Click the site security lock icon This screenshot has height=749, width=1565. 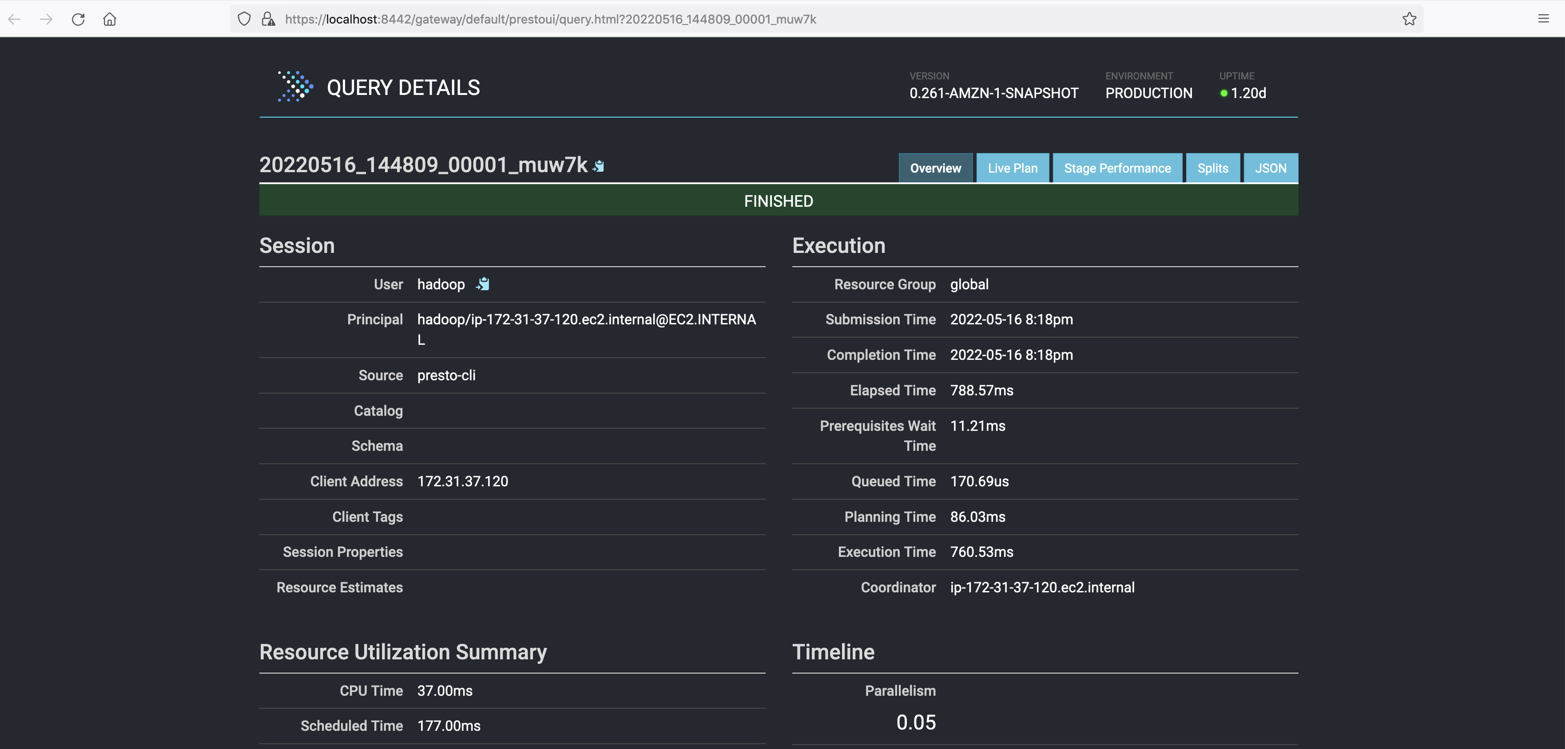pyautogui.click(x=268, y=19)
